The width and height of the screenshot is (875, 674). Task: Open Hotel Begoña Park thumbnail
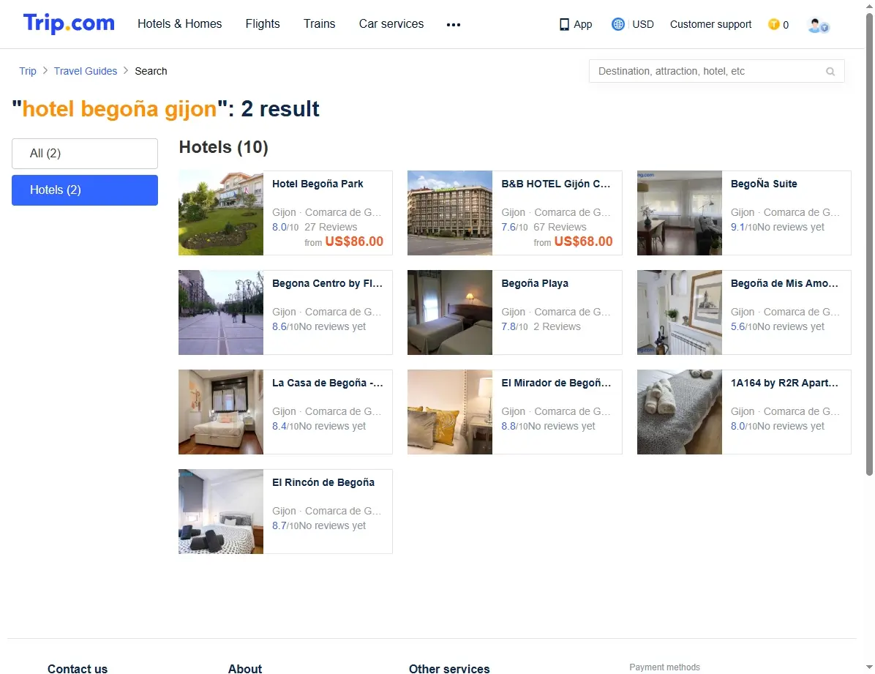221,213
